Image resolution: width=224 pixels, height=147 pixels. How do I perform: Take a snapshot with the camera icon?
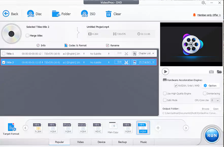(x=211, y=72)
